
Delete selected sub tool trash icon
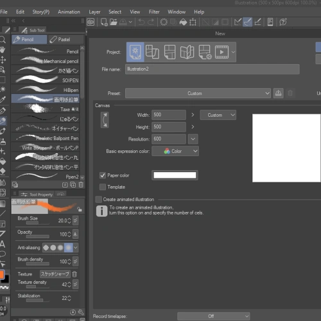click(81, 185)
